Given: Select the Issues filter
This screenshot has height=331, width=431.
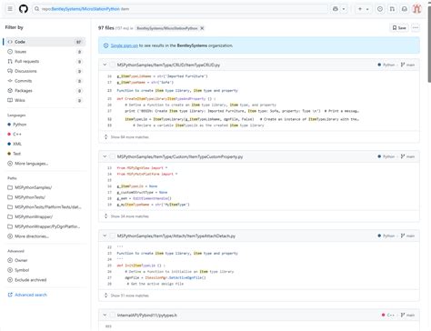Looking at the screenshot, I should tap(45, 52).
